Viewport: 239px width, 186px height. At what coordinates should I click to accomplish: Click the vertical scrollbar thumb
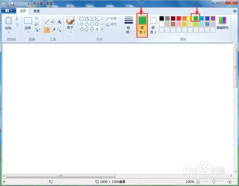click(x=235, y=67)
